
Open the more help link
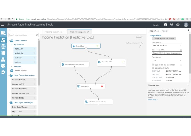pyautogui.click(x=153, y=100)
